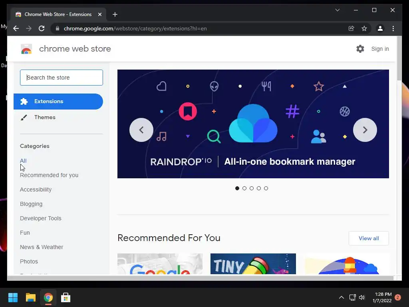Select first carousel dot

237,188
